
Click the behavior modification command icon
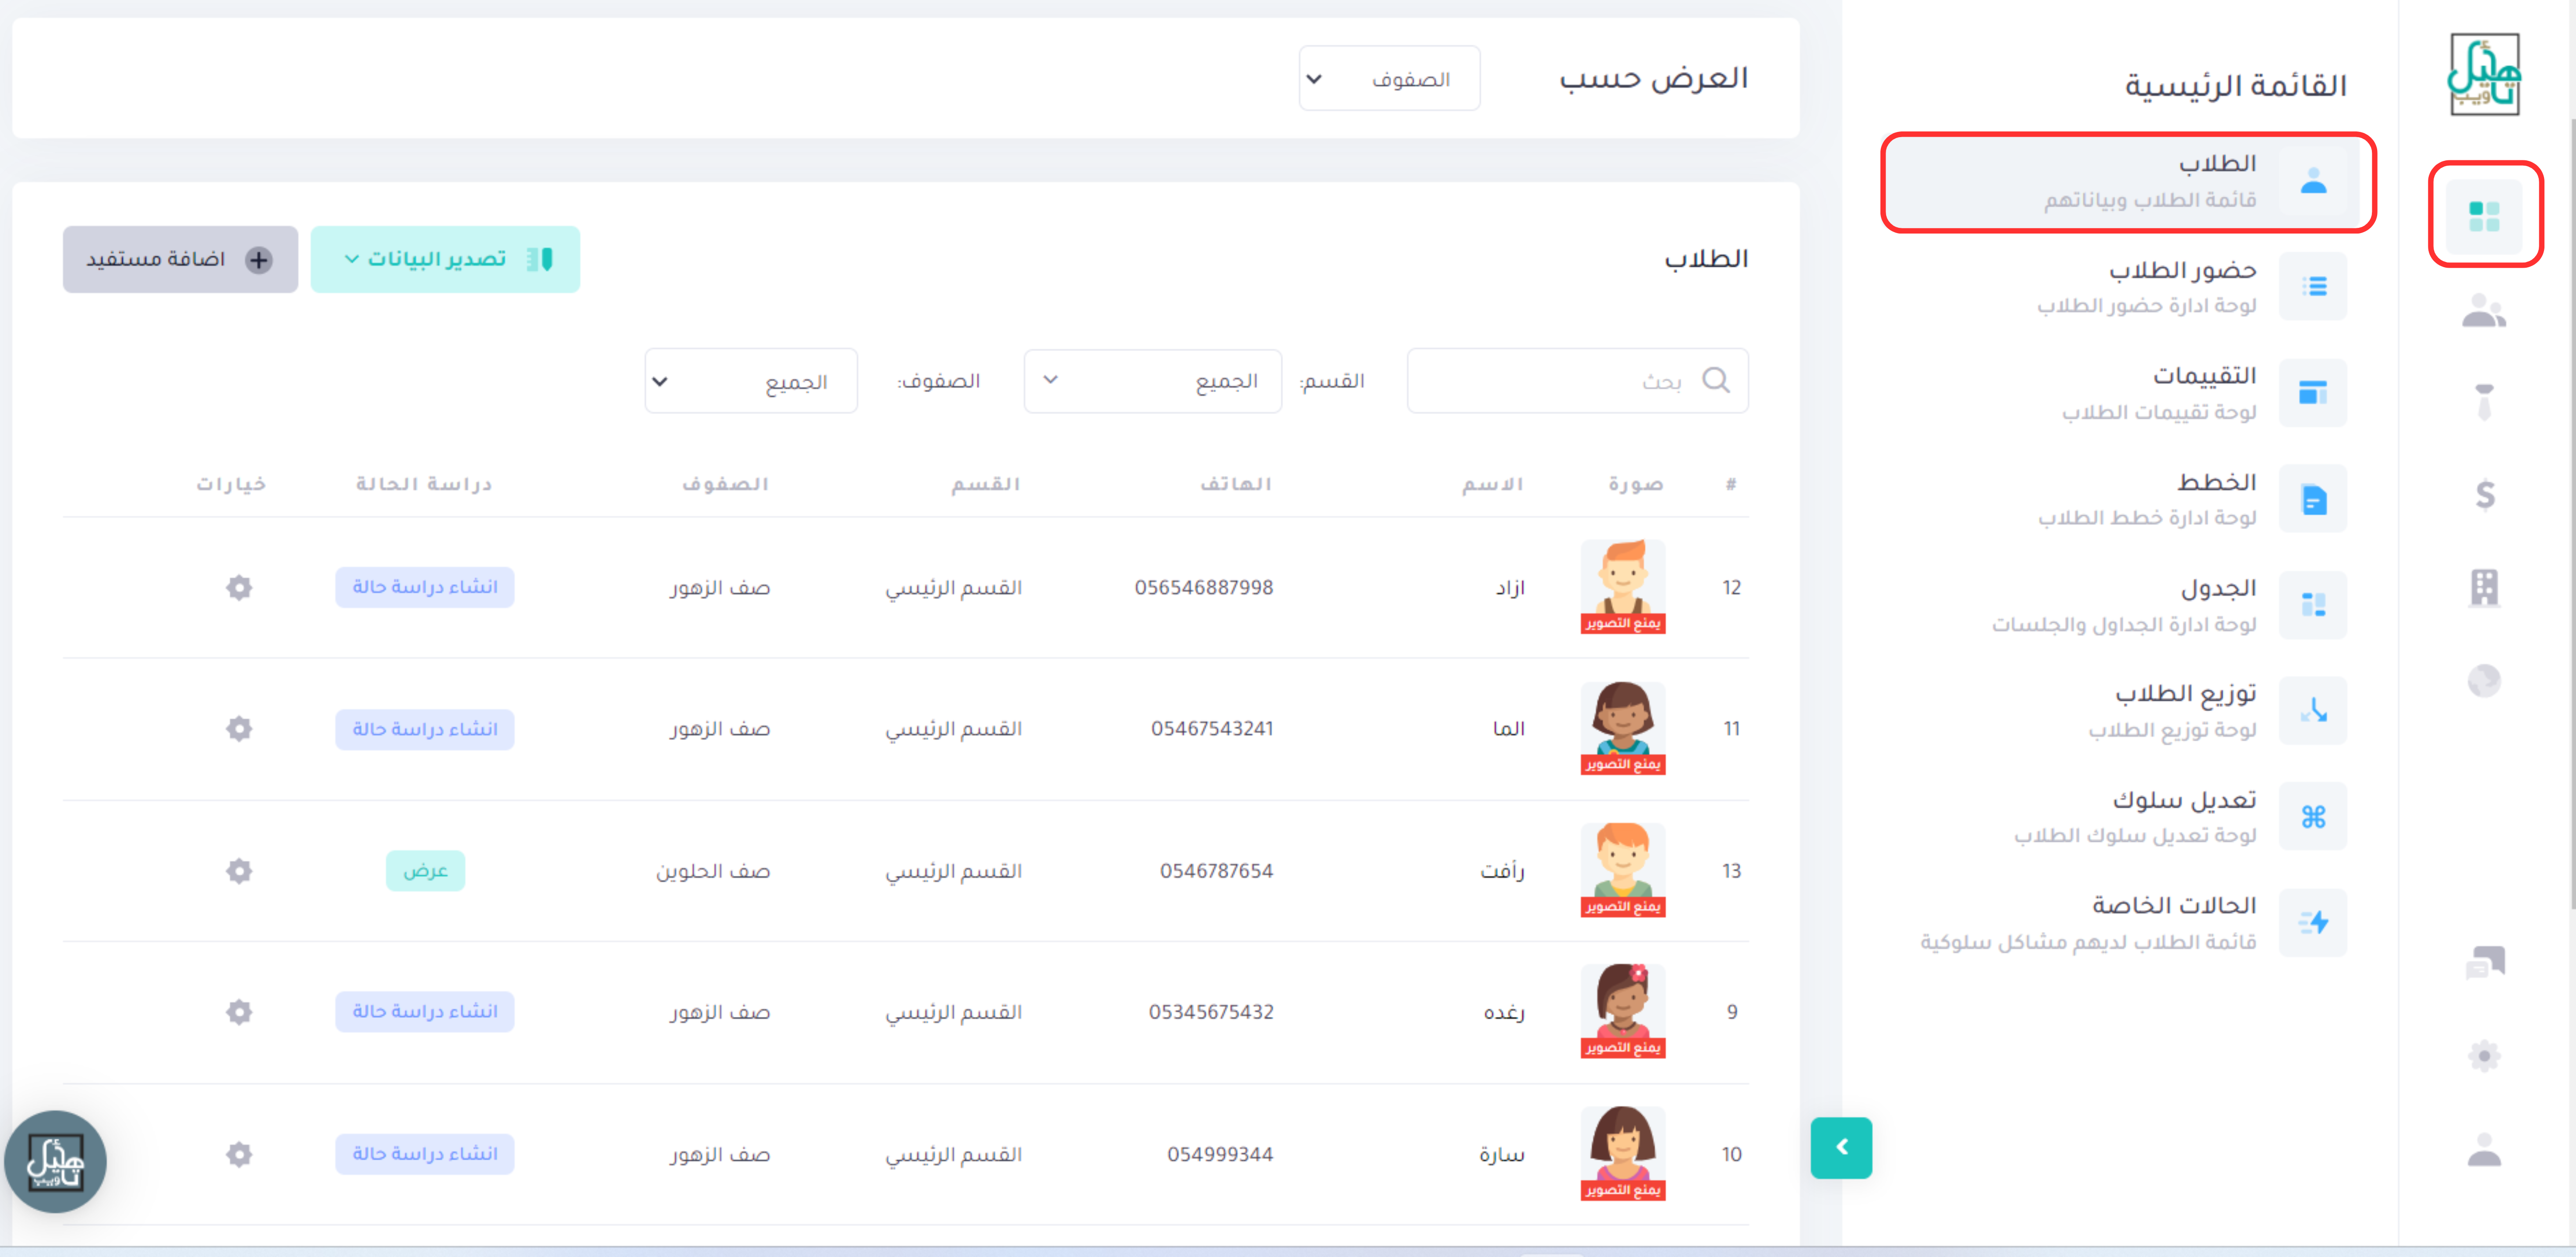point(2313,817)
